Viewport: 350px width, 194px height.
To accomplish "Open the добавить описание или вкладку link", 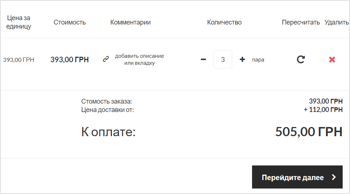I will coord(139,59).
